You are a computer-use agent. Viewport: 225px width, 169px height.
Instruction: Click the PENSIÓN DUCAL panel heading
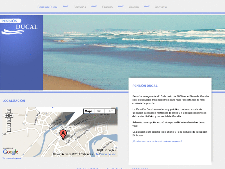point(145,86)
